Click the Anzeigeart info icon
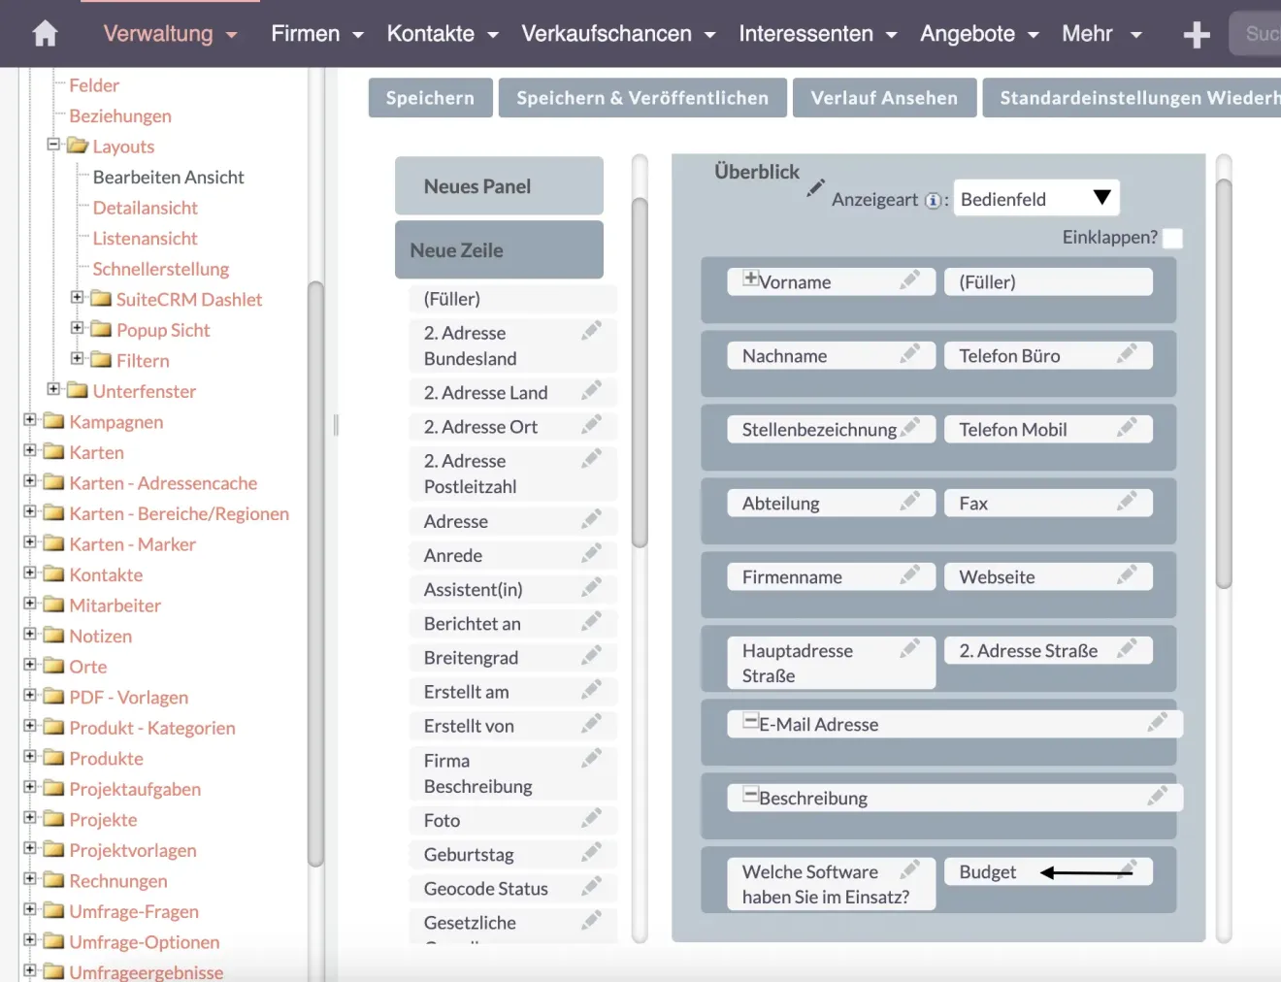This screenshot has height=982, width=1281. pyautogui.click(x=933, y=201)
